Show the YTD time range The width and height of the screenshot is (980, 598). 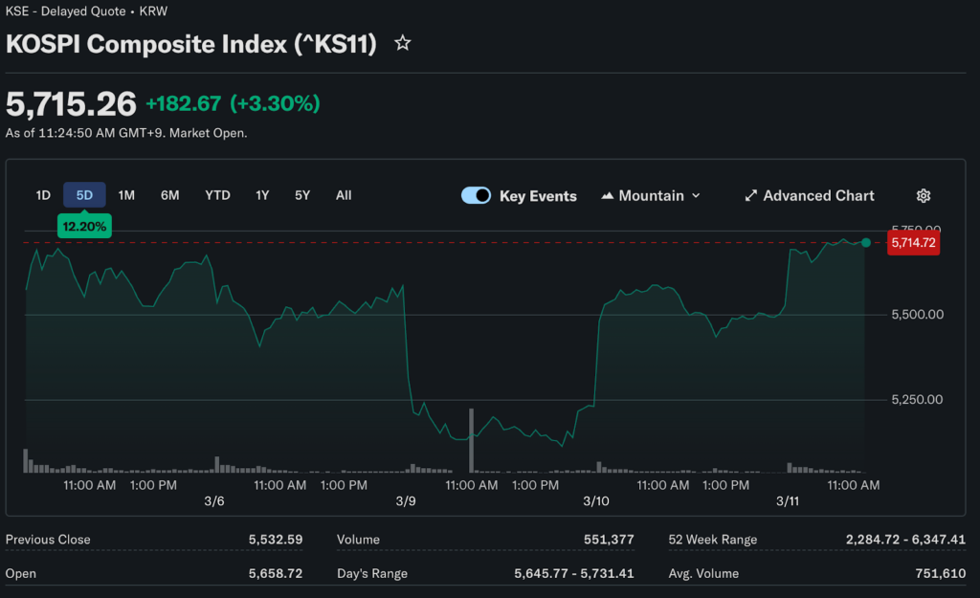click(x=217, y=195)
